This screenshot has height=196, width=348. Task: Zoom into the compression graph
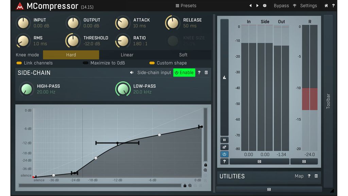pyautogui.click(x=205, y=170)
